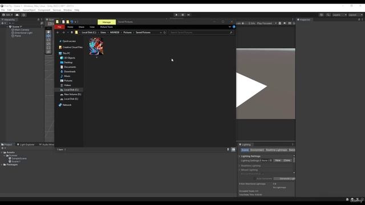Open Picture Tools tab in File Explorer
365x205 pixels.
click(107, 27)
